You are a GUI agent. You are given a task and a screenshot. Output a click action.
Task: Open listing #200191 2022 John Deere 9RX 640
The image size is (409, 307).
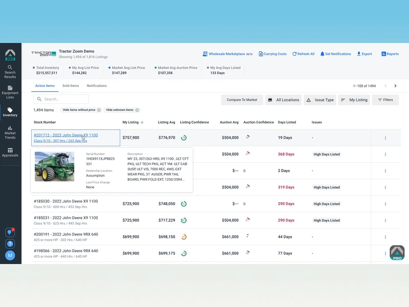click(x=66, y=234)
